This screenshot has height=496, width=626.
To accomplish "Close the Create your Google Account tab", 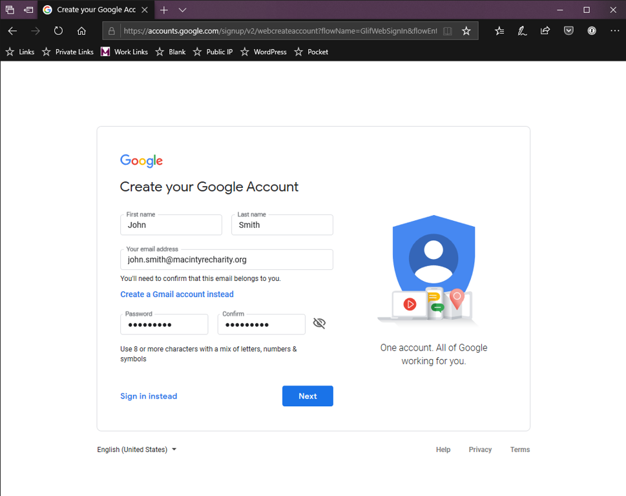I will [x=145, y=10].
